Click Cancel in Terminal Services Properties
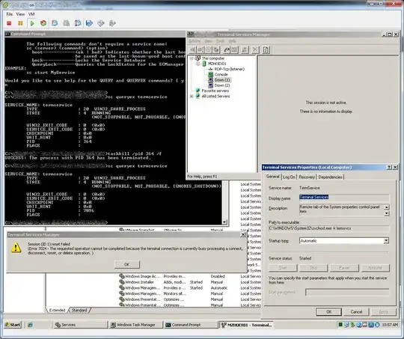 coord(356,311)
